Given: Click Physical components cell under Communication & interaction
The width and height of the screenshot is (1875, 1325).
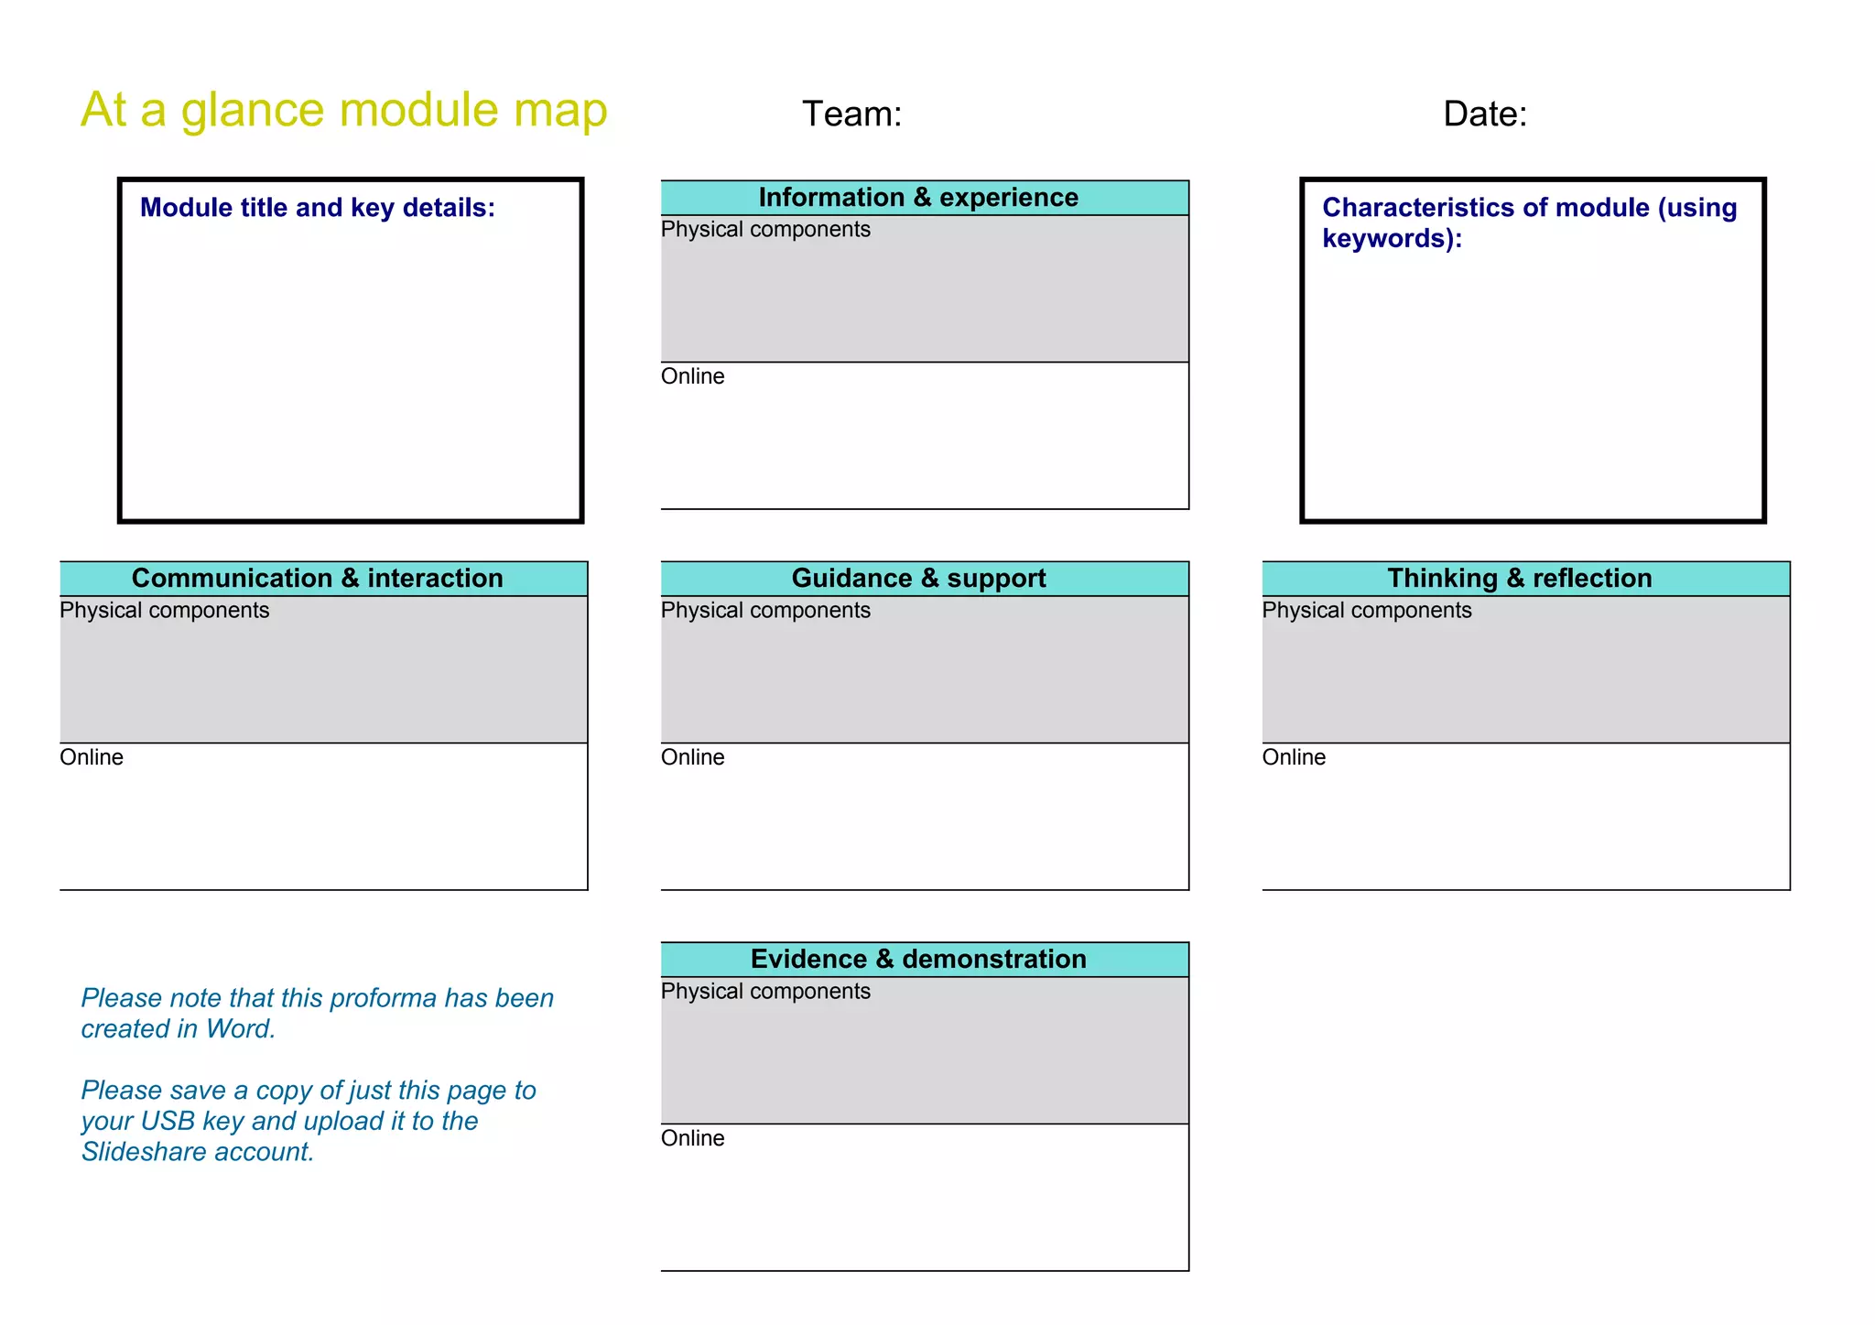Looking at the screenshot, I should coord(323,674).
